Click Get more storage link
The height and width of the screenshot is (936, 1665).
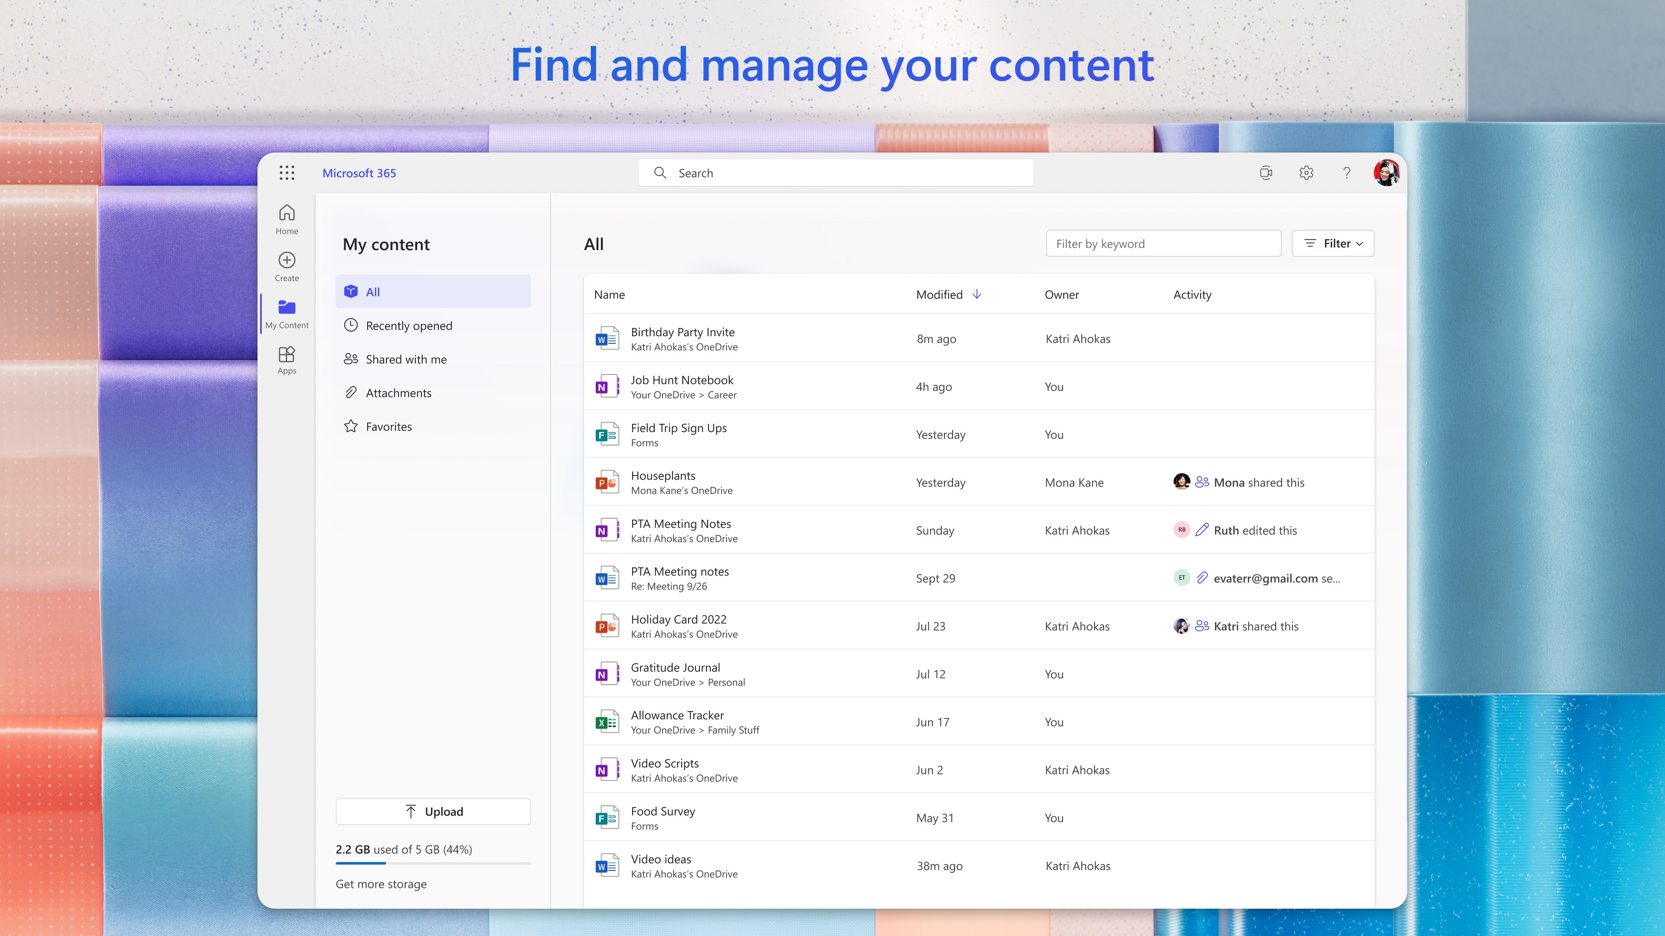381,884
